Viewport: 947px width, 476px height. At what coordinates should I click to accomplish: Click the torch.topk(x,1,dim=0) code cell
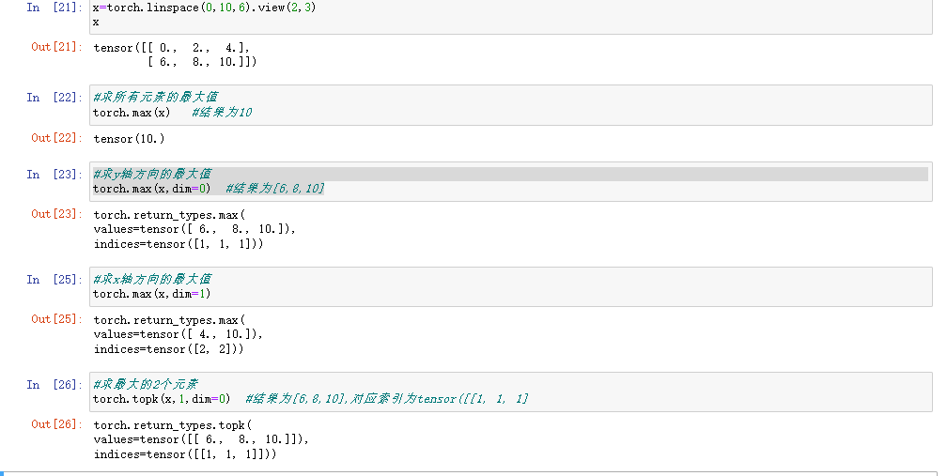coord(511,392)
